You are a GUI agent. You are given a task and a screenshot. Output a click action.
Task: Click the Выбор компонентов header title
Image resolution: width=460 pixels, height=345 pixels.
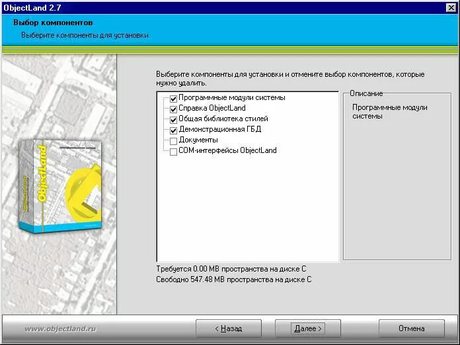[53, 23]
